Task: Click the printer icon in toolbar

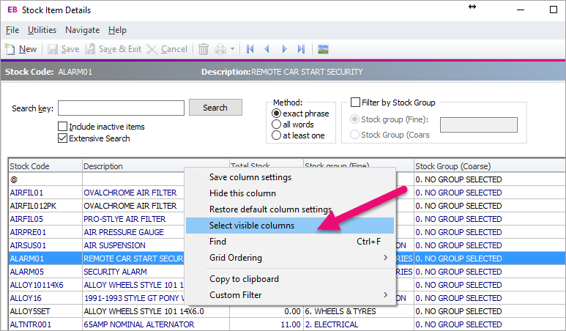Action: (220, 49)
